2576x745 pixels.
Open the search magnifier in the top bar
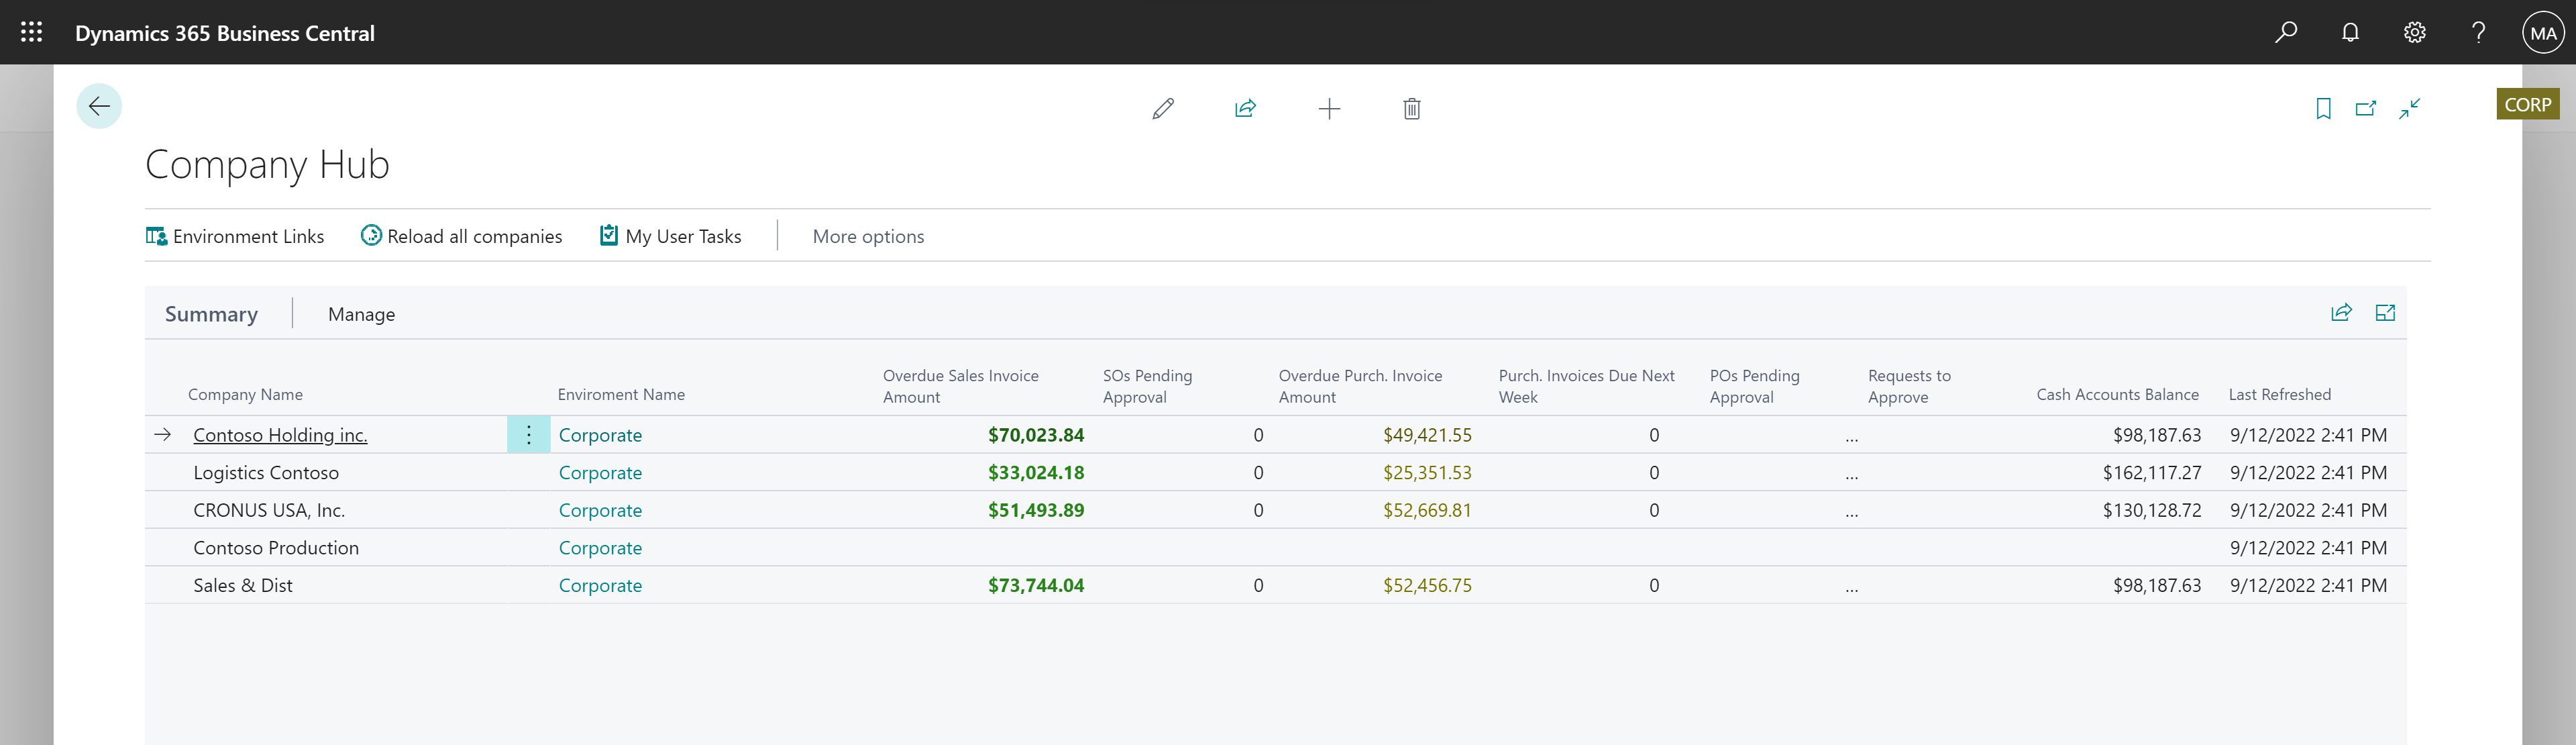click(x=2286, y=32)
